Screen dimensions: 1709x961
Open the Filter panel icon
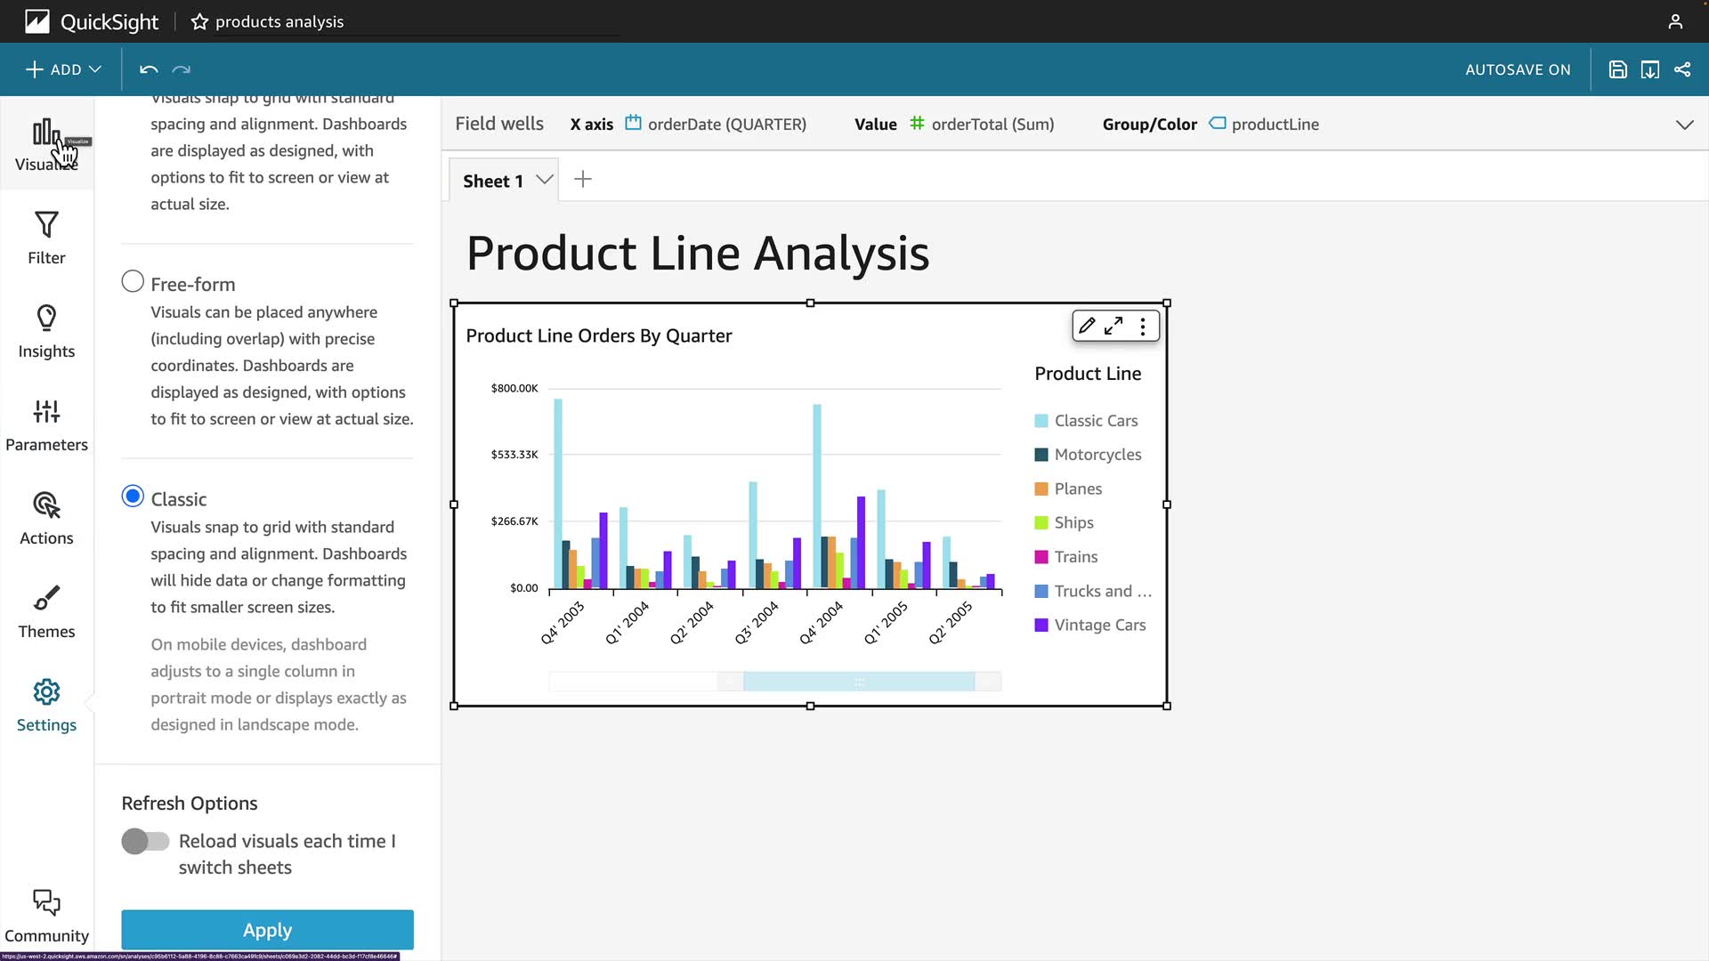(46, 238)
